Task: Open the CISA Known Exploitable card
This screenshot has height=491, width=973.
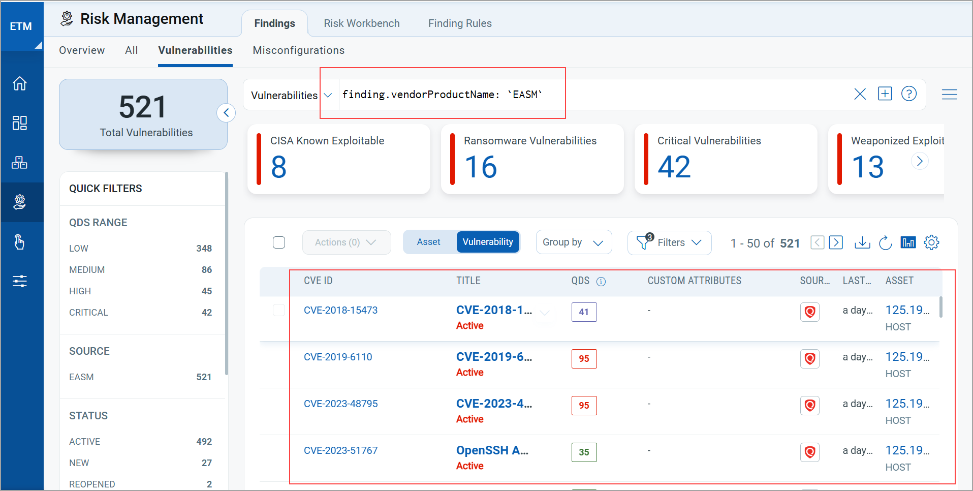Action: point(339,159)
